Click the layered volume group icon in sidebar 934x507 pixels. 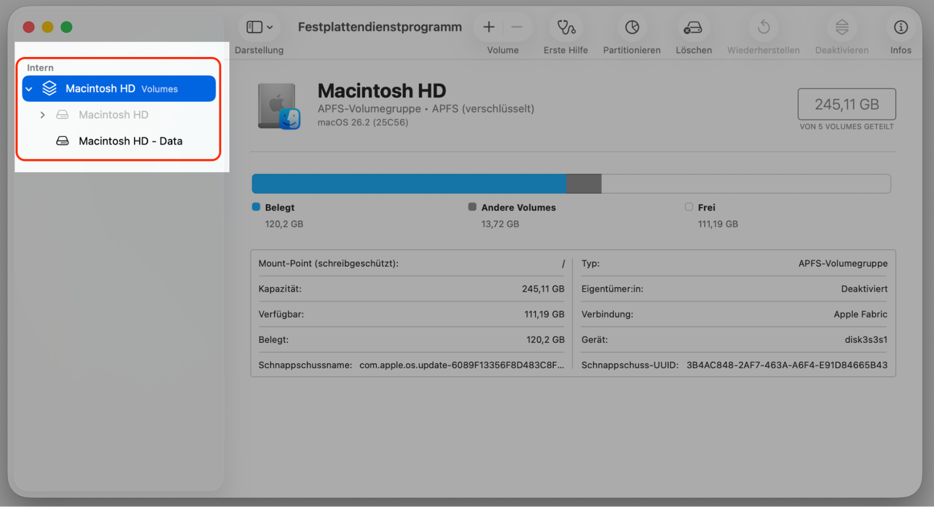pyautogui.click(x=50, y=88)
